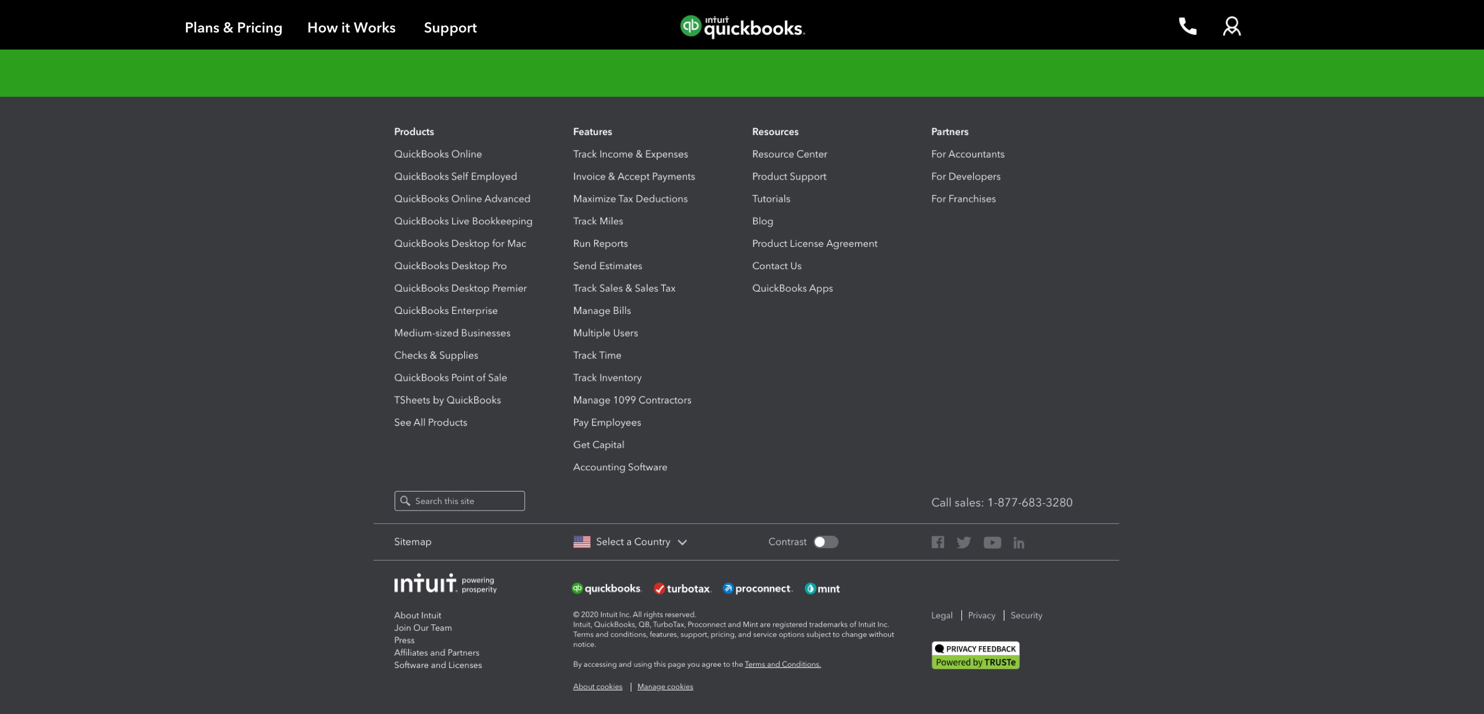
Task: Click the TurboTax brand logo
Action: coord(683,588)
